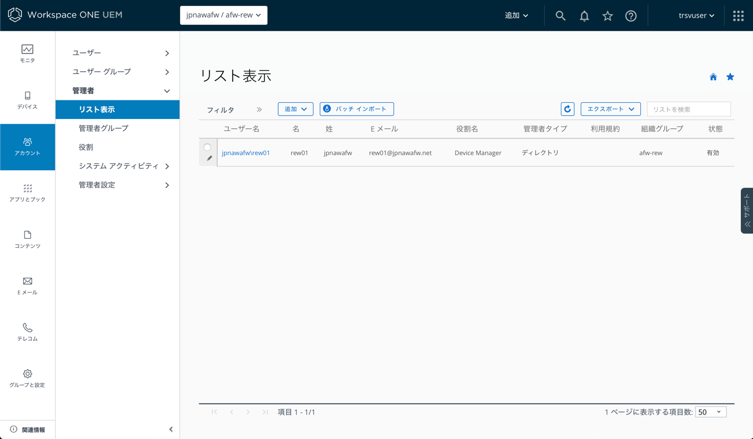Open saved pages star in top bar
The width and height of the screenshot is (753, 439).
pos(607,16)
